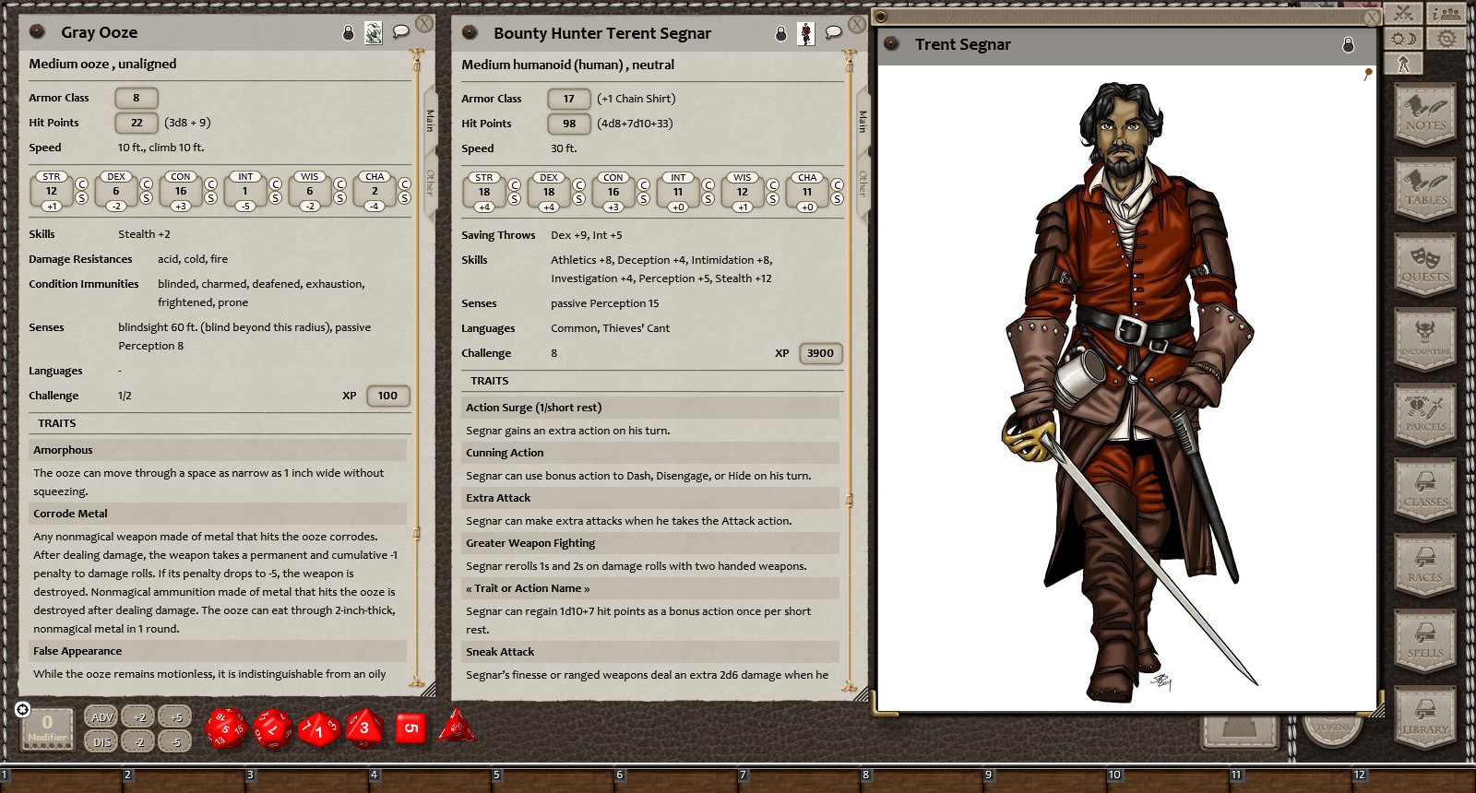Open the Options gear icon
Screen dimensions: 1476x793
click(1447, 39)
